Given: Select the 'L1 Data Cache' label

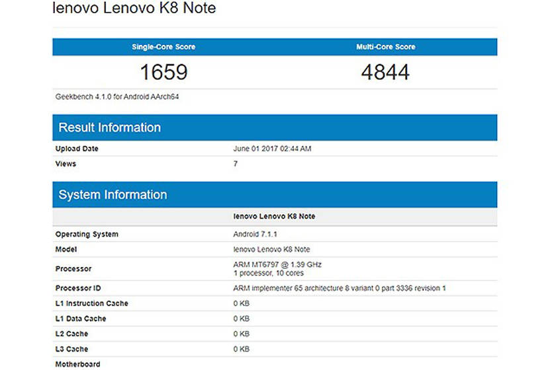Looking at the screenshot, I should 81,318.
